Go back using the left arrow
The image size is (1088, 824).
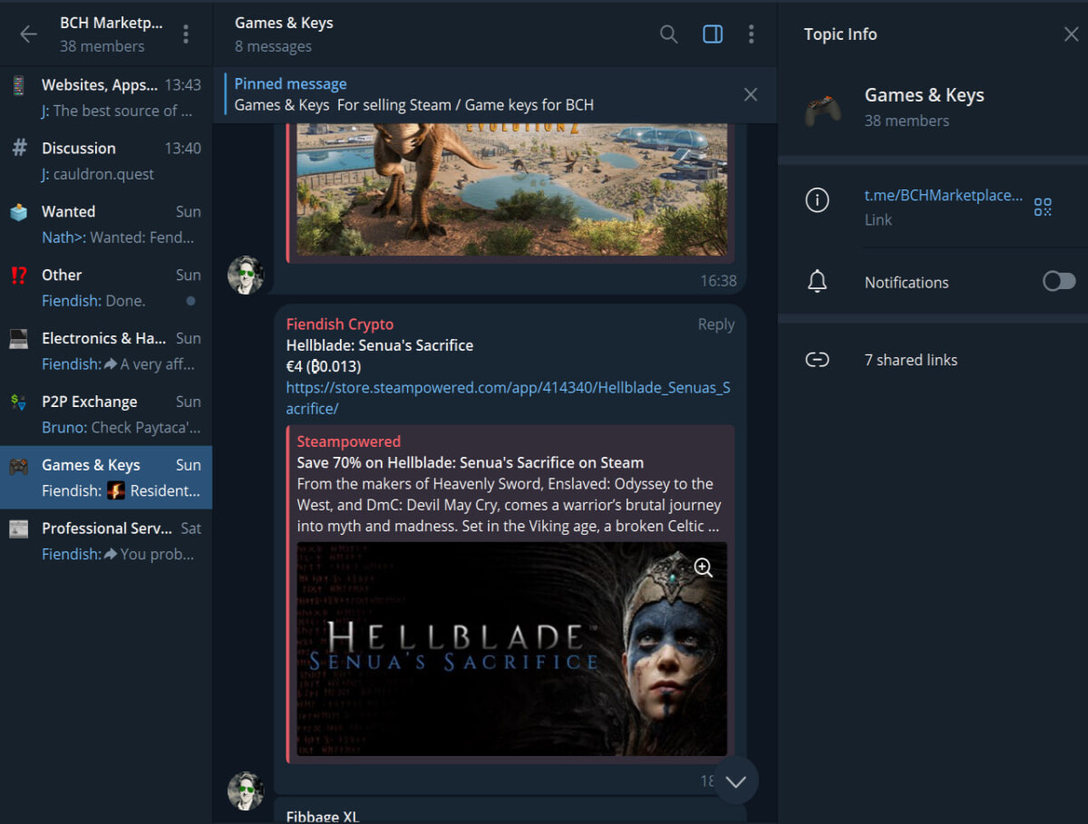(x=29, y=34)
